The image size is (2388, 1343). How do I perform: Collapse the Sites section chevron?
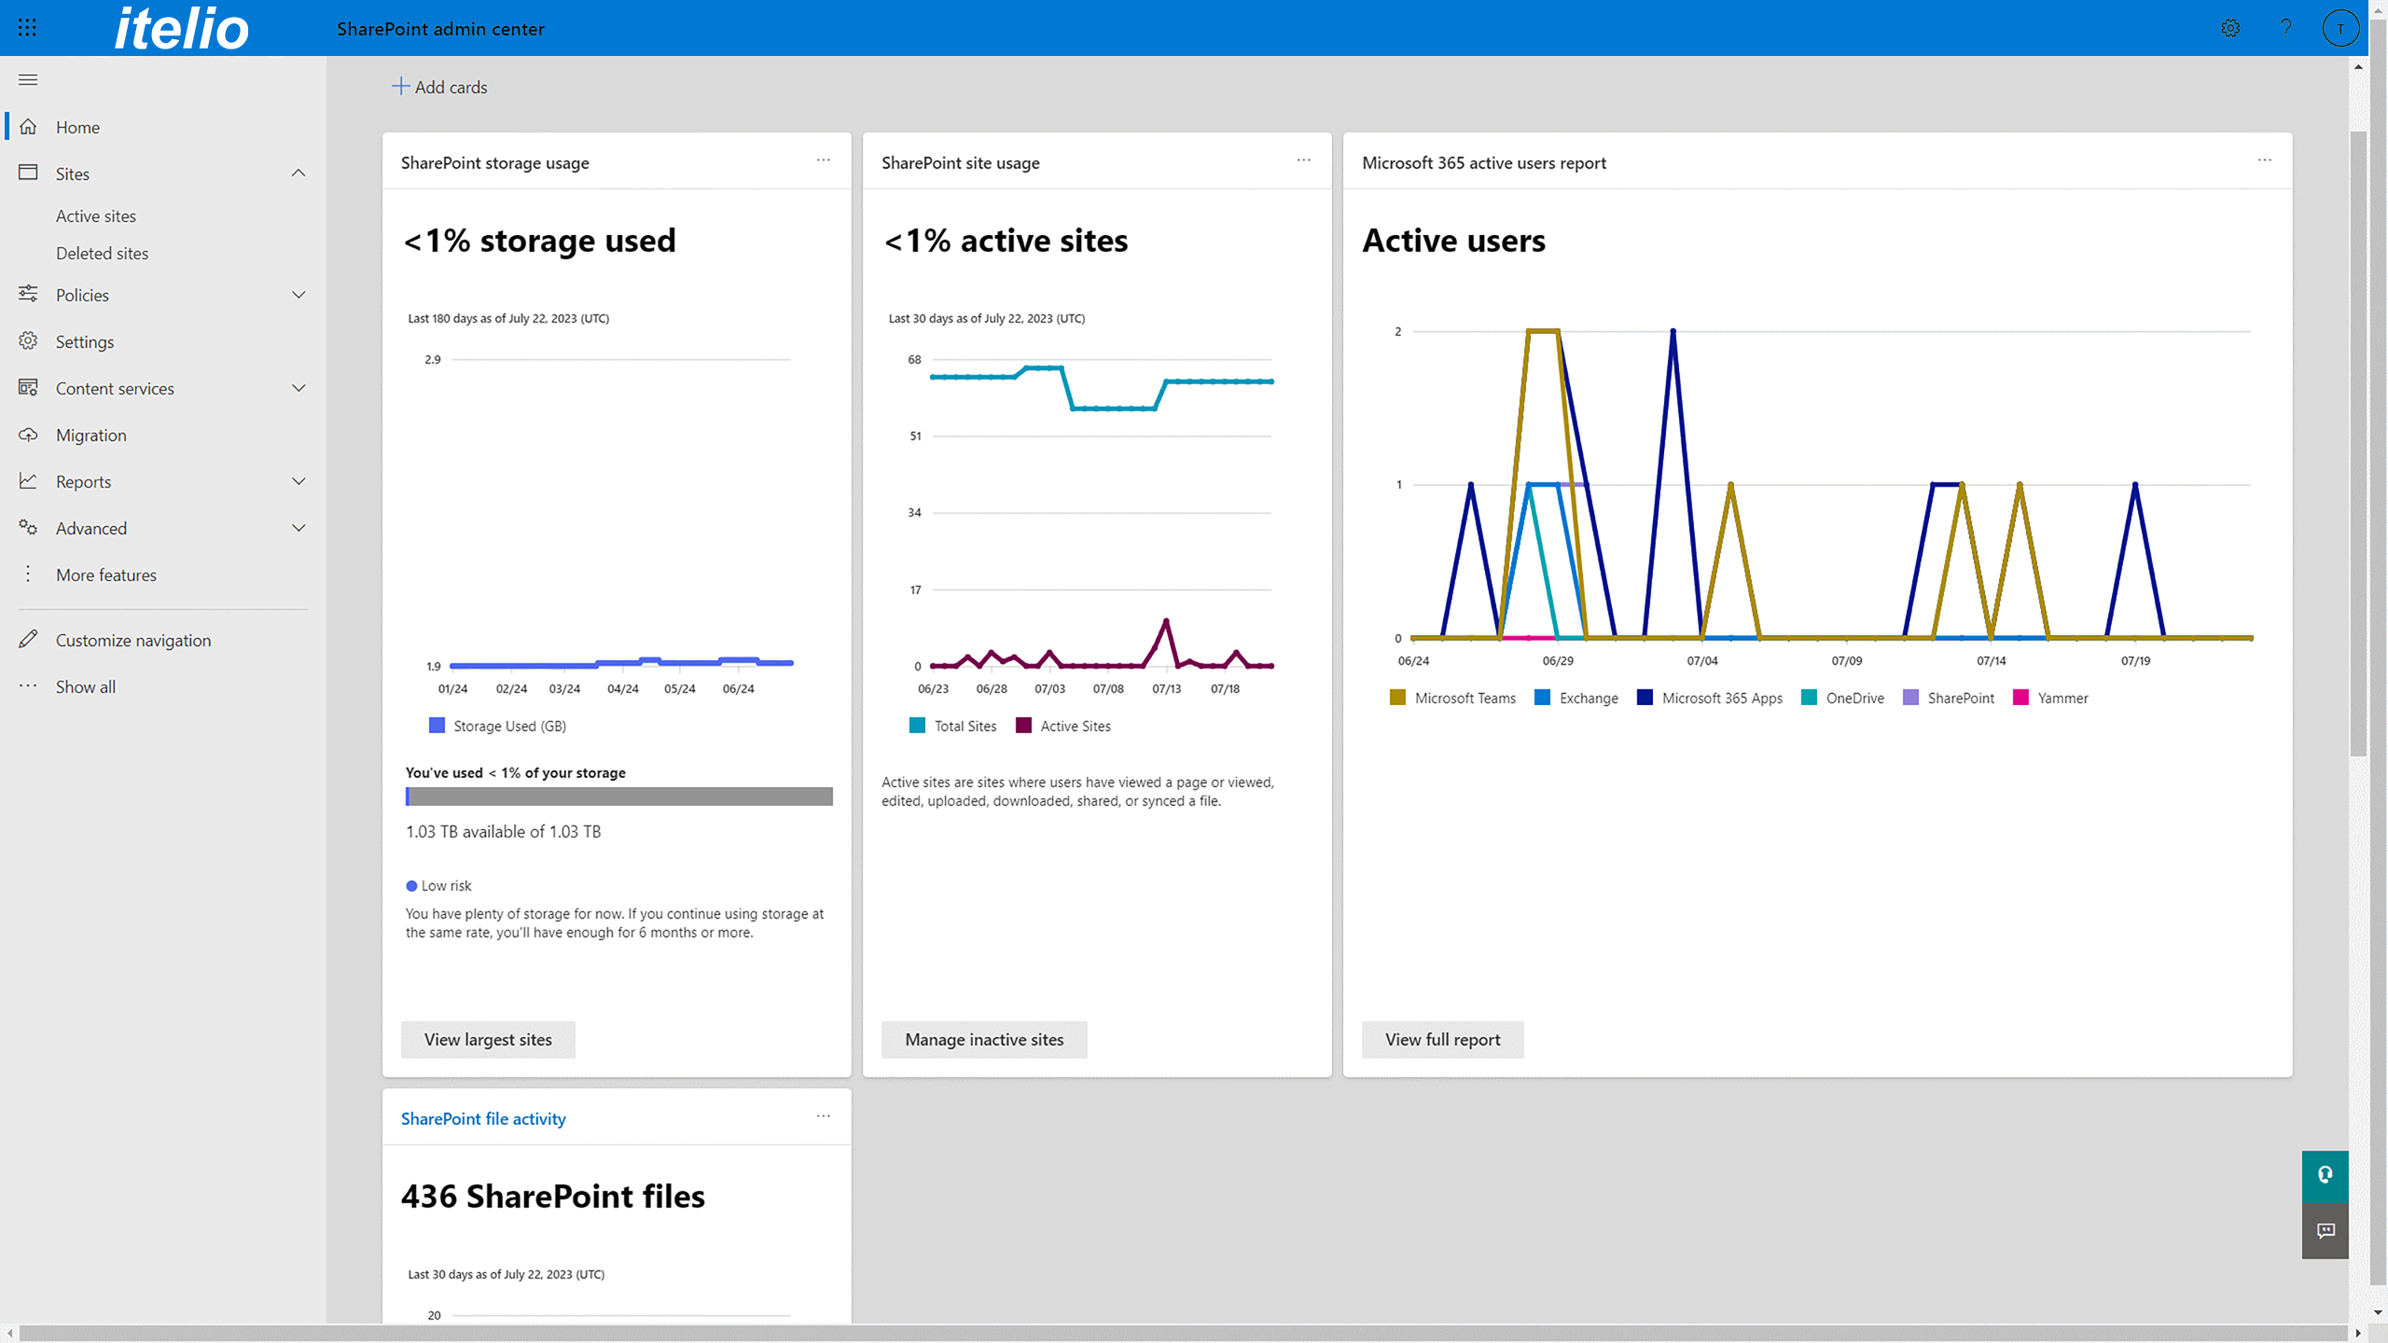coord(298,173)
